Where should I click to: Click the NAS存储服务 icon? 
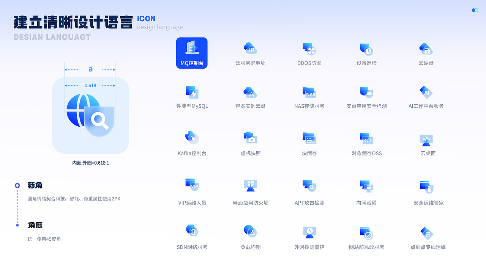(x=309, y=92)
